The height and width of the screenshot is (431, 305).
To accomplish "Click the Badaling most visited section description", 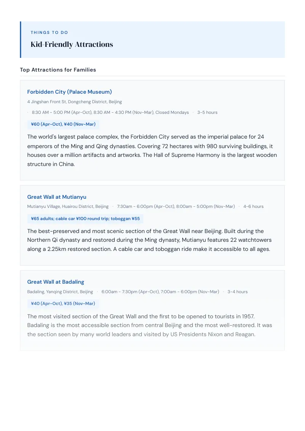I will 150,325.
